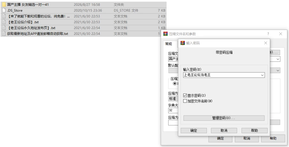This screenshot has height=147, width=289.
Task: Click the 压缩为 split volume input field
Action: (173, 122)
